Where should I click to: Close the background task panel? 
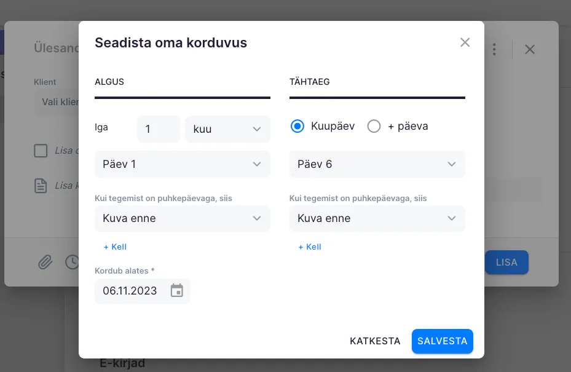[x=530, y=49]
